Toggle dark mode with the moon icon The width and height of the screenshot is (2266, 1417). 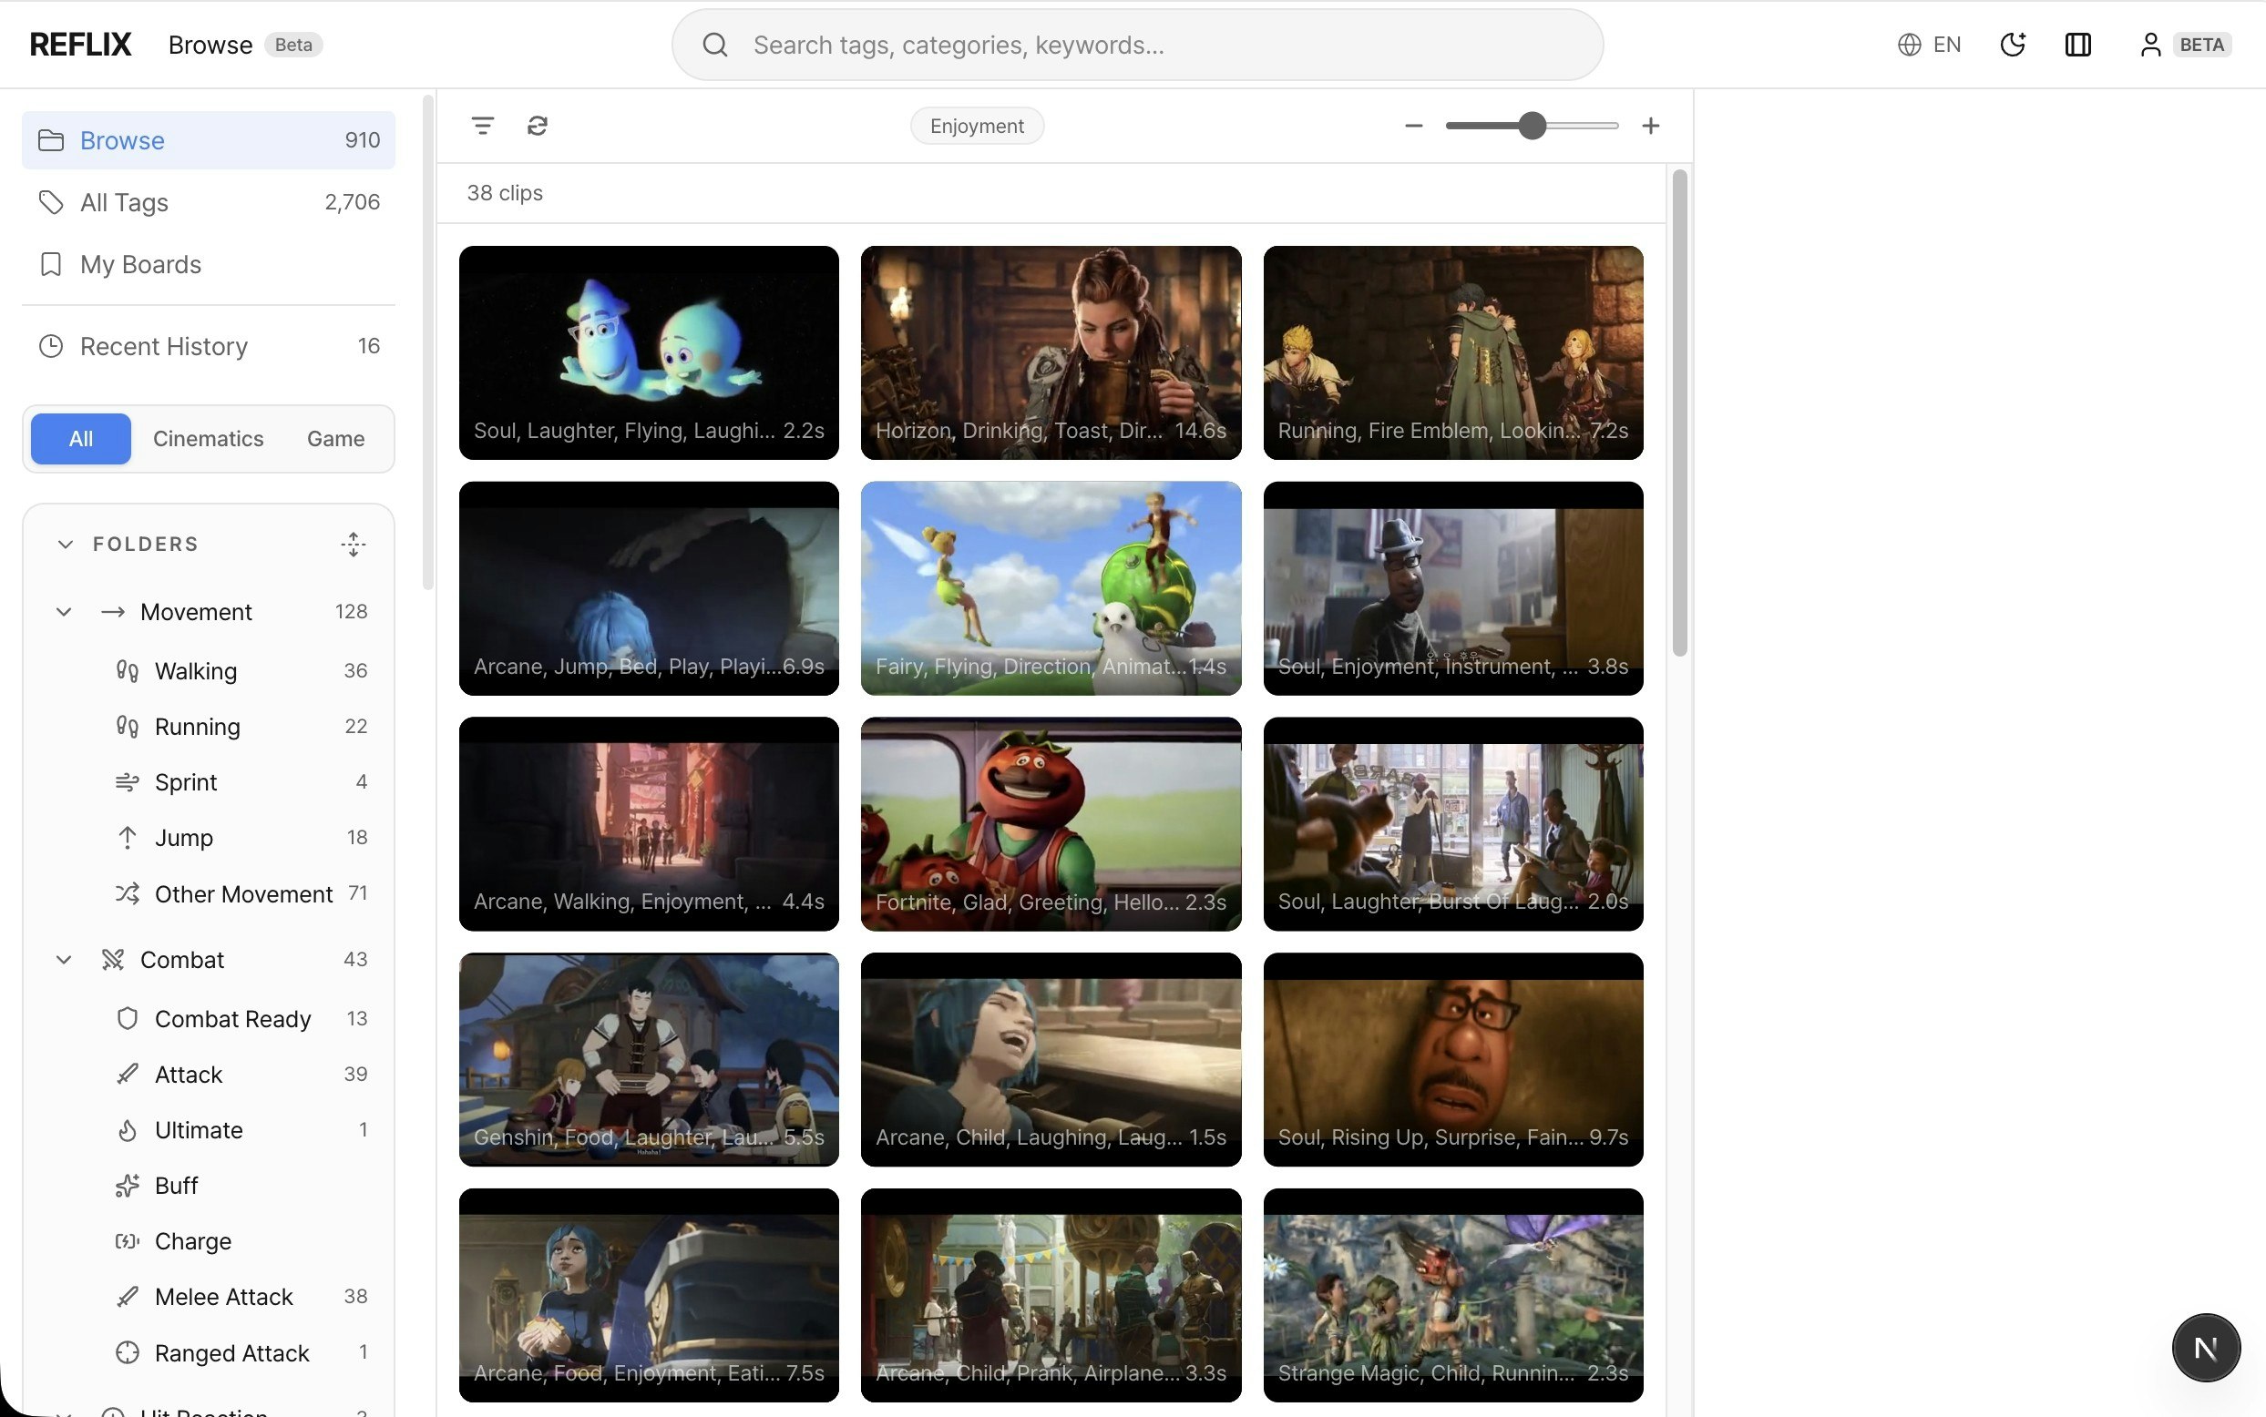point(2013,44)
